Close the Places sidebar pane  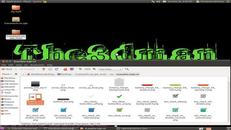[16, 74]
